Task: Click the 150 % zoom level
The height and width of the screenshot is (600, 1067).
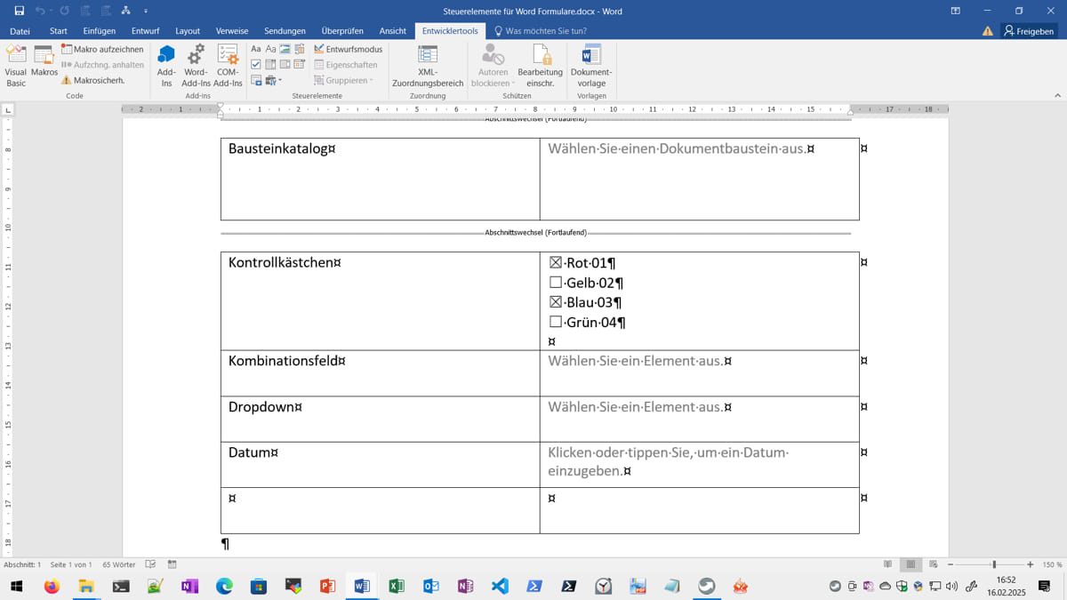Action: [x=1053, y=564]
